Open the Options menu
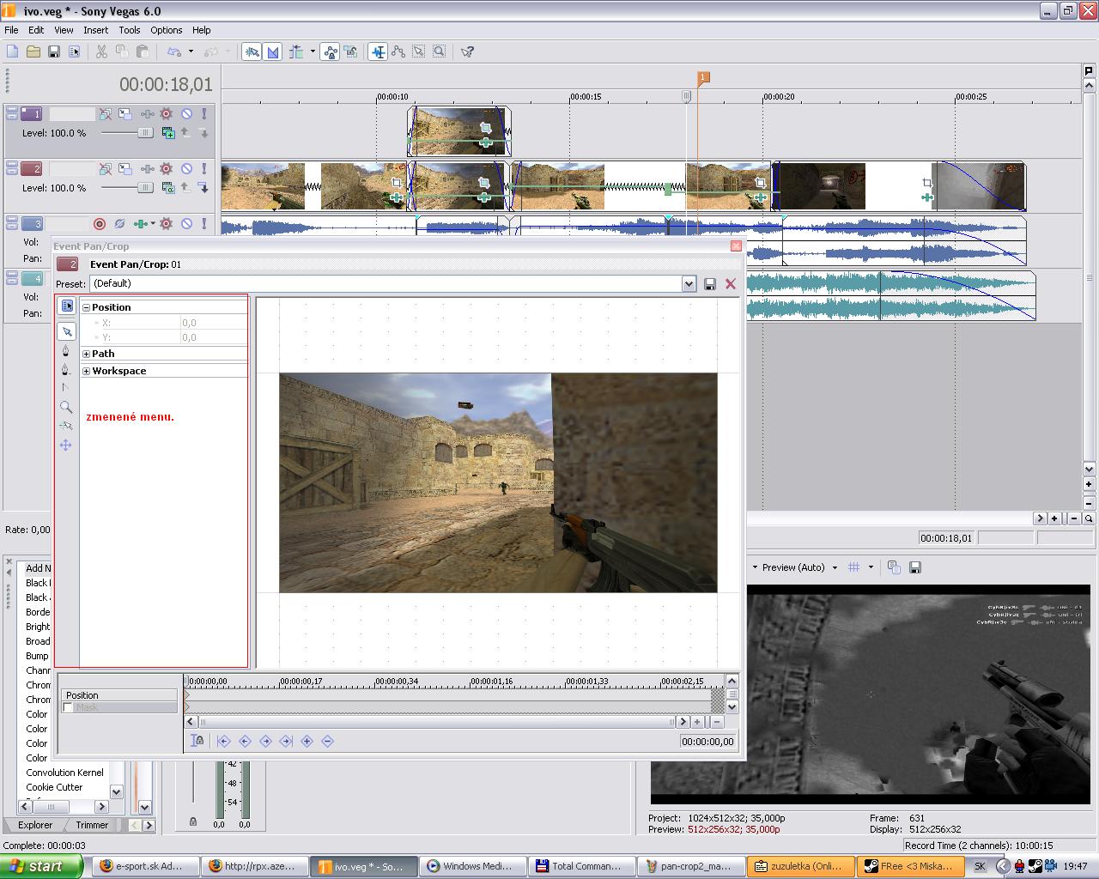The height and width of the screenshot is (879, 1099). click(167, 30)
